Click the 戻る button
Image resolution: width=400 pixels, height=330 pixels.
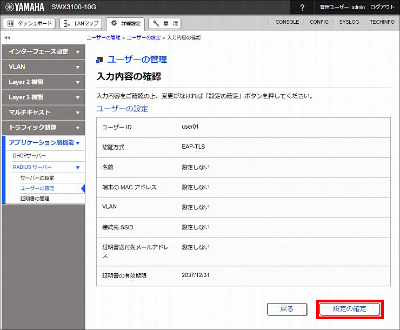(x=287, y=309)
